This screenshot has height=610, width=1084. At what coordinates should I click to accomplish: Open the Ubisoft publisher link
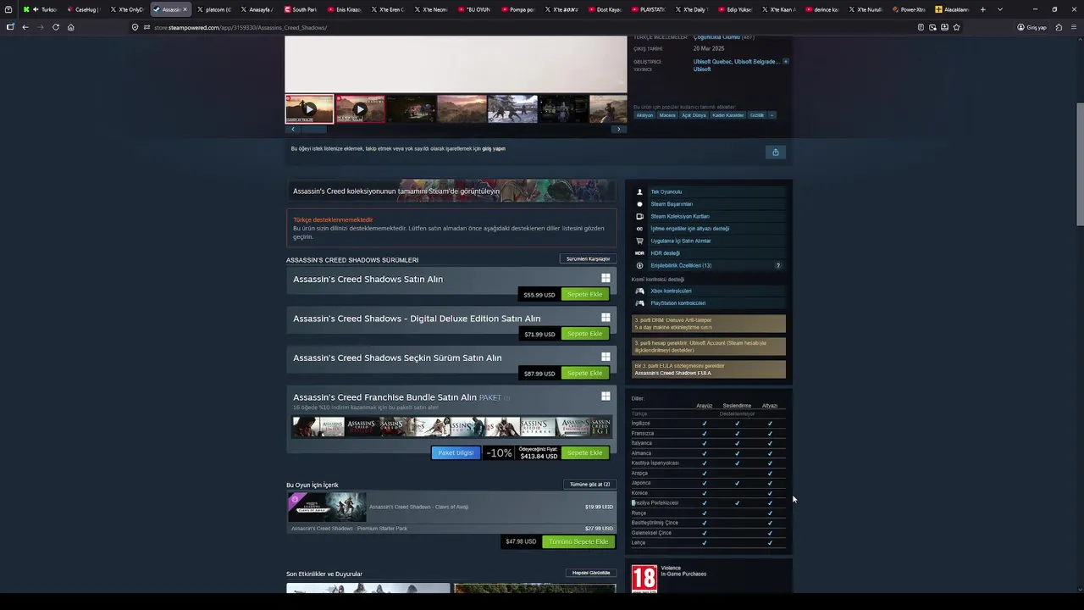(702, 69)
